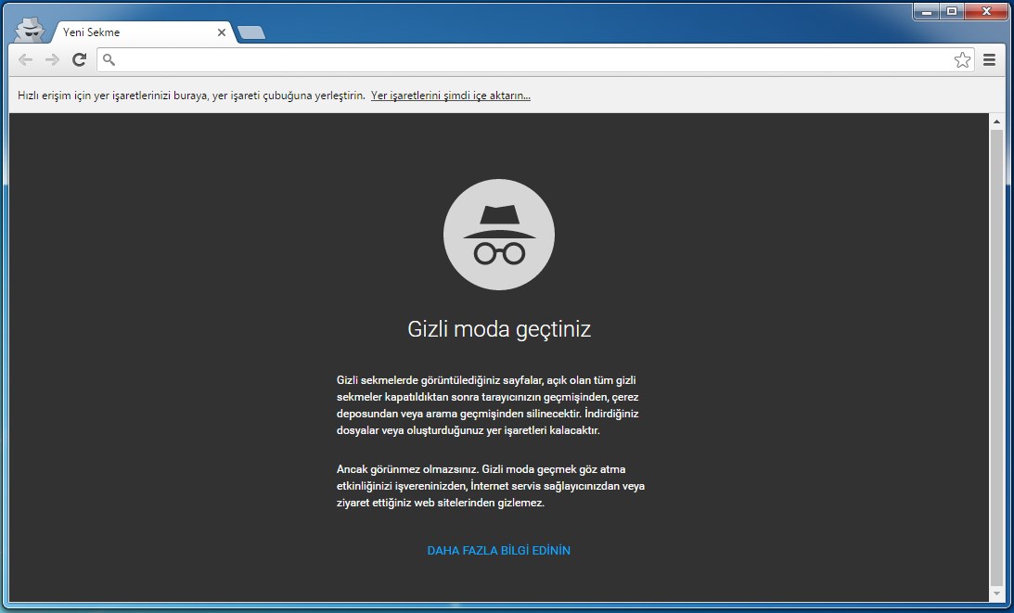Click the large incognito hat-and-glasses logo
Viewport: 1014px width, 613px height.
pos(499,235)
